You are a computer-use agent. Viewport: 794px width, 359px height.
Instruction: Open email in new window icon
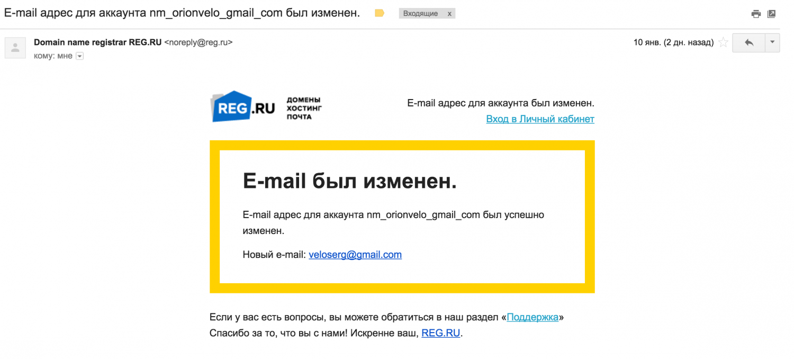[x=772, y=14]
